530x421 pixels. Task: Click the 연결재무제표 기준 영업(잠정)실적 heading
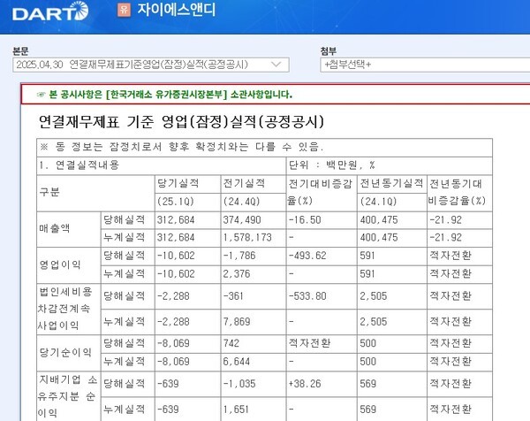click(x=181, y=121)
